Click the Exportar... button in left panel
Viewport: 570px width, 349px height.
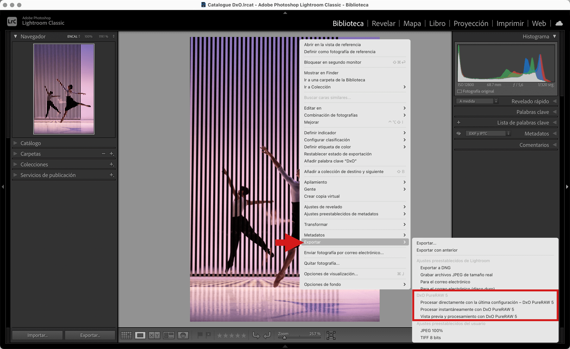[x=90, y=335]
